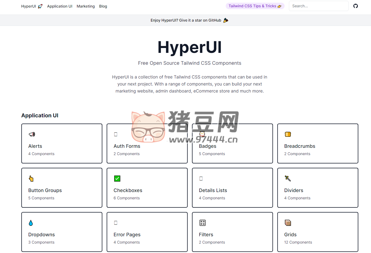Click the package icon on the Grids card
The image size is (371, 253).
[288, 223]
